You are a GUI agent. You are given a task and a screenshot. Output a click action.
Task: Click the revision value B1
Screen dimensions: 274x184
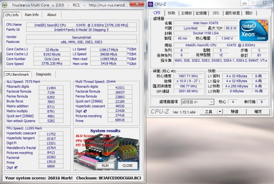(x=259, y=55)
